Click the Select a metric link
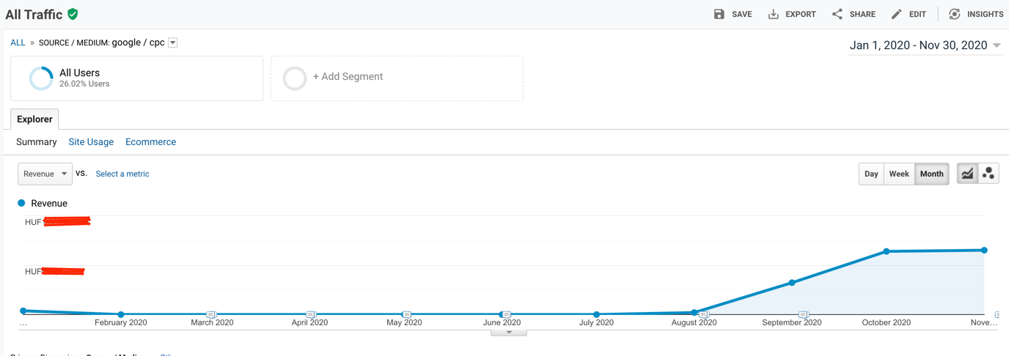1009x356 pixels. pos(122,174)
